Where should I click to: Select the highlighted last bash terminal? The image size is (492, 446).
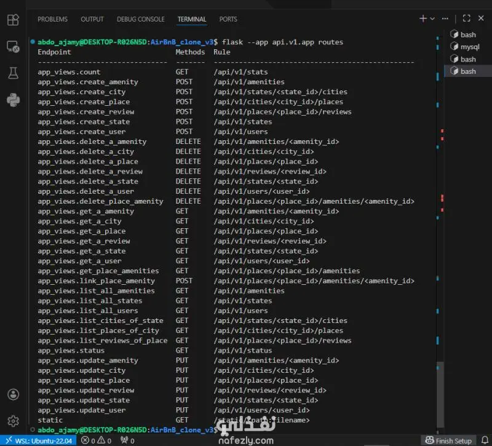[467, 71]
